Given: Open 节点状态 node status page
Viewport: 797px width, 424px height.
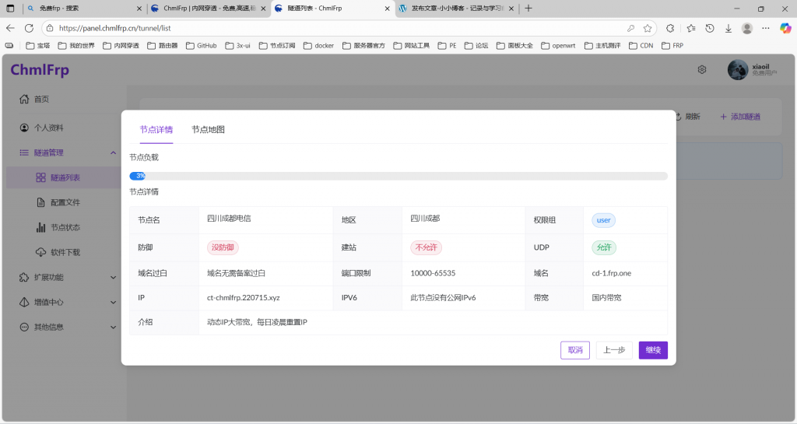Looking at the screenshot, I should (65, 228).
